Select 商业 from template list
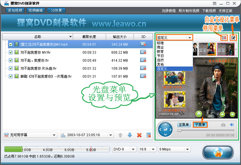 click(174, 47)
